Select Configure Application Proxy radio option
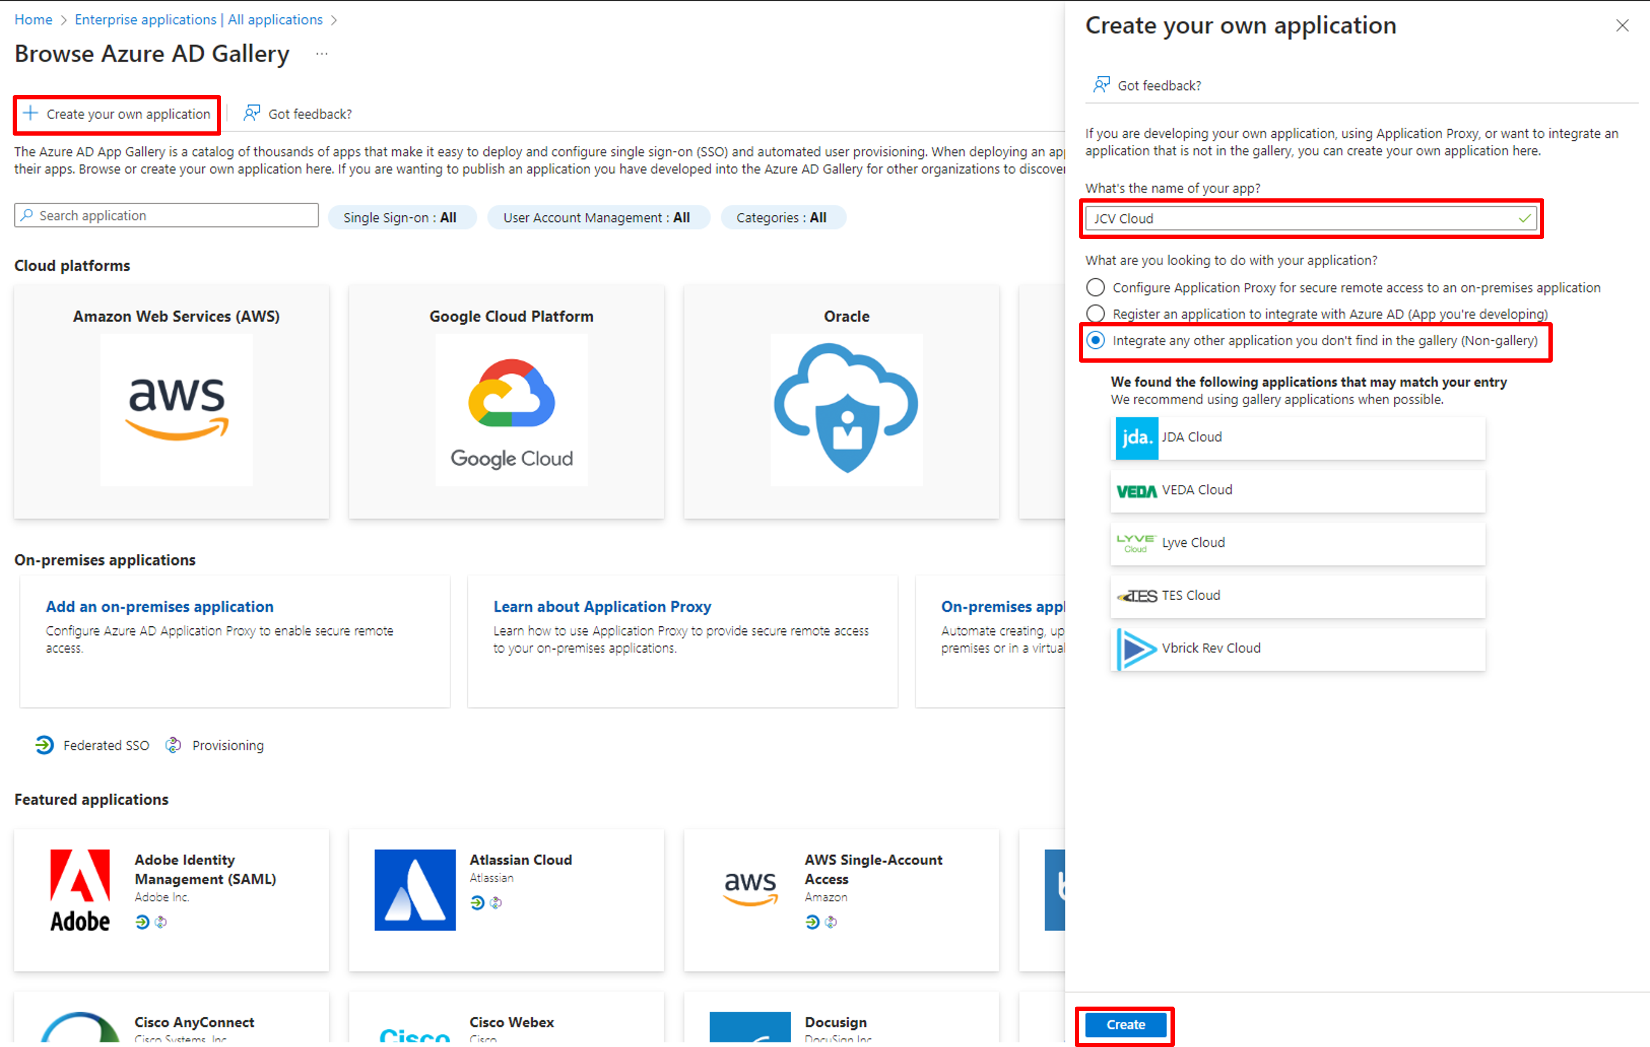 point(1096,287)
